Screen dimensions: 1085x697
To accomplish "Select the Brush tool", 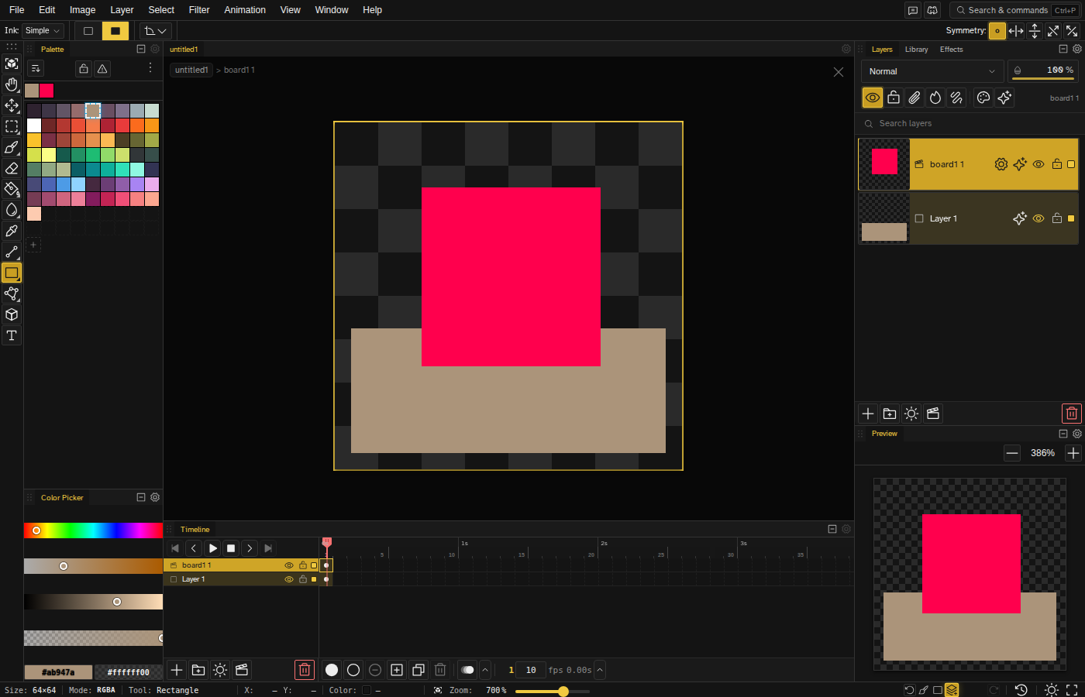I will [x=12, y=147].
